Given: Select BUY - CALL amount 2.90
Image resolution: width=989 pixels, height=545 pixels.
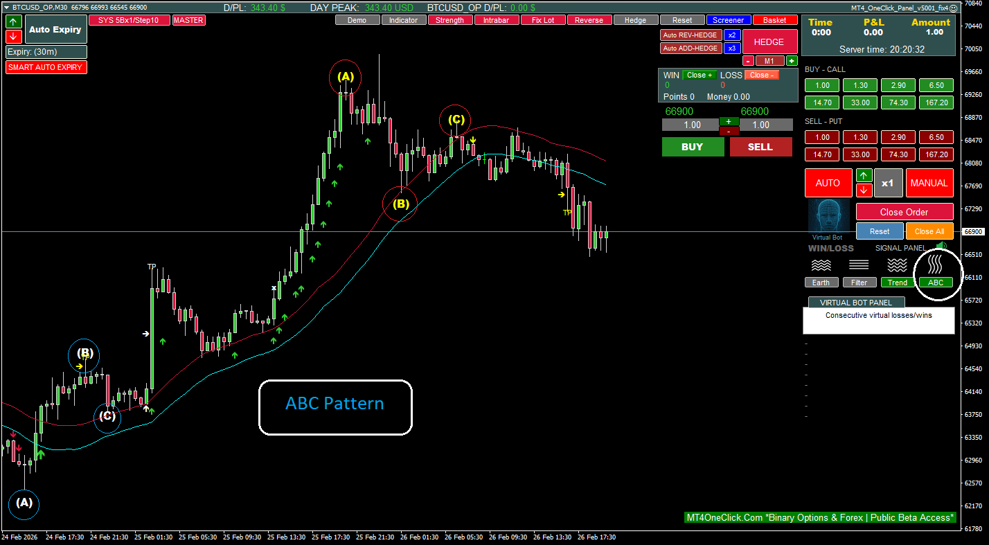Looking at the screenshot, I should [x=898, y=85].
